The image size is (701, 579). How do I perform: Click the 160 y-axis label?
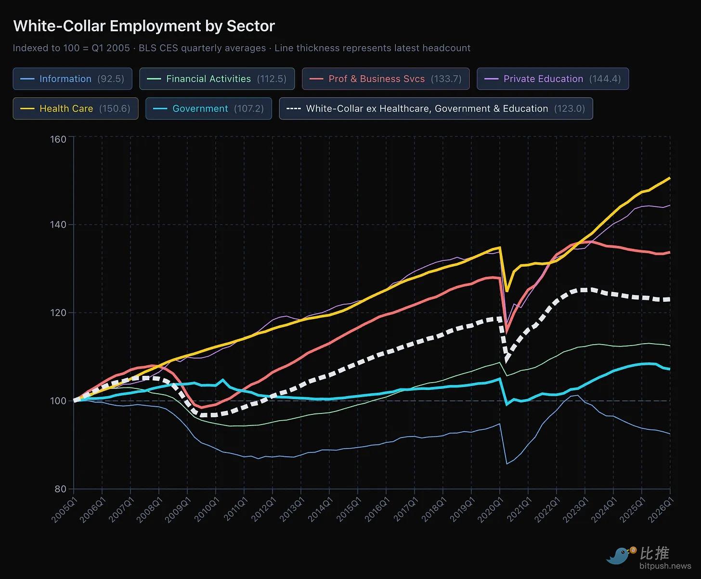pos(58,140)
